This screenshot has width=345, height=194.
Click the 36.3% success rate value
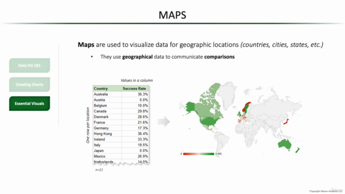143,94
